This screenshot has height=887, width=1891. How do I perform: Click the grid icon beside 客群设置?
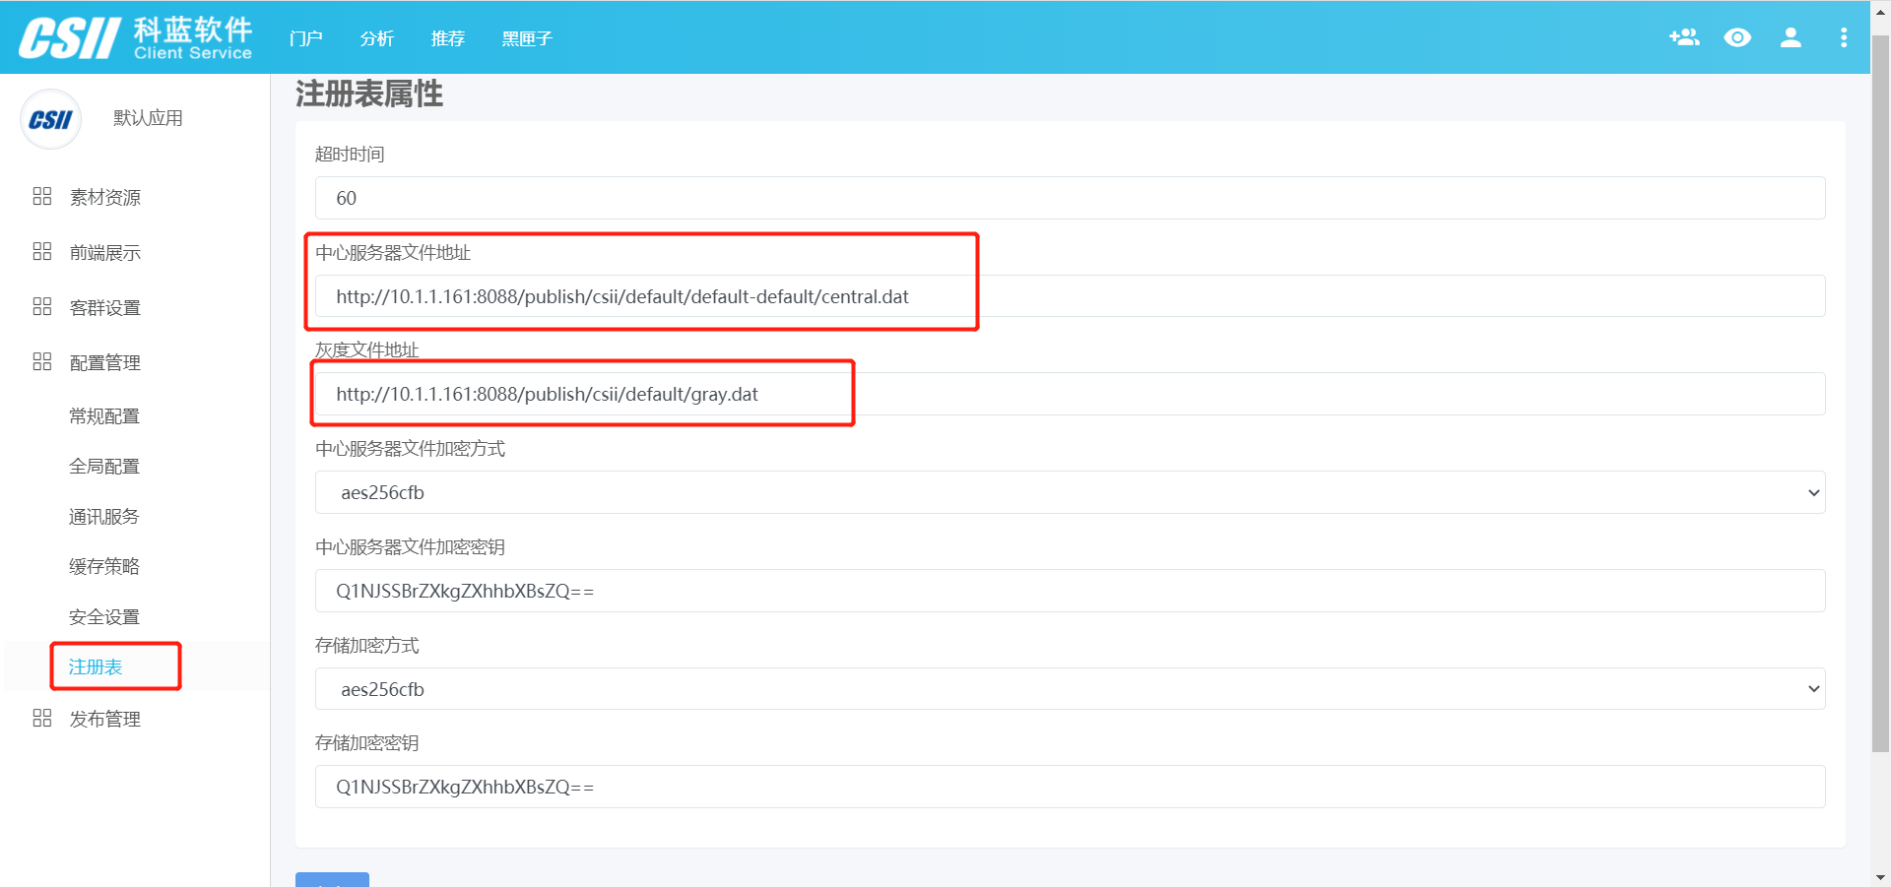point(42,306)
